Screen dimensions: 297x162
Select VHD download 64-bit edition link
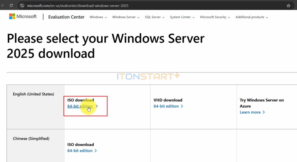click(166, 106)
